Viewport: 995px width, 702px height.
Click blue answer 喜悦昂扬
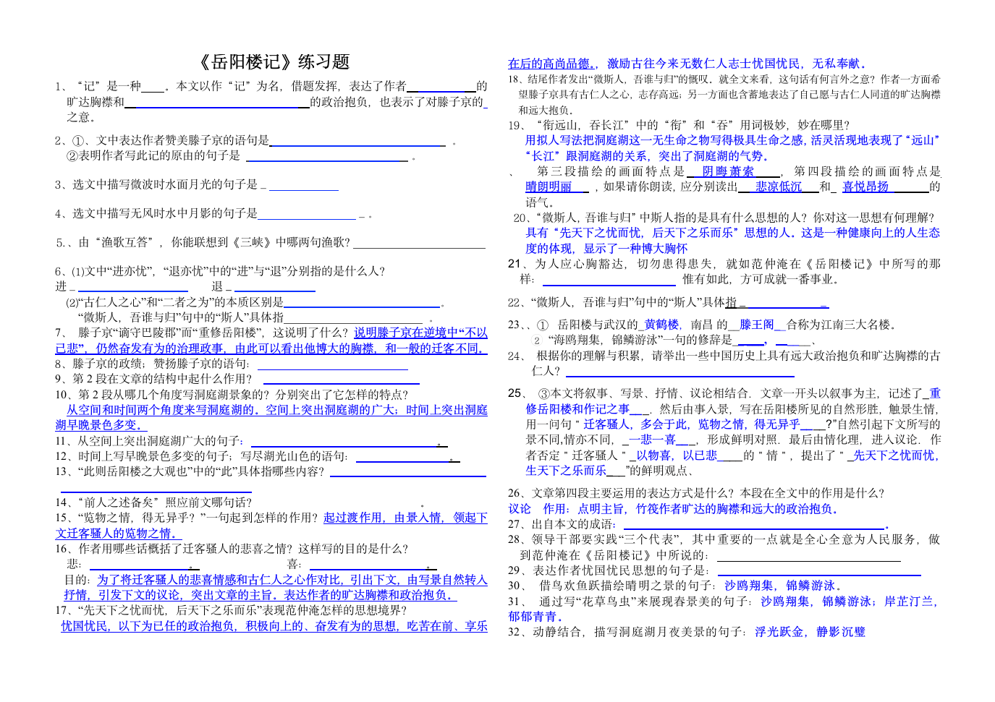point(865,187)
